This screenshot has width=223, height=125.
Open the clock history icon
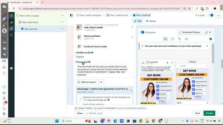pyautogui.click(x=11, y=35)
